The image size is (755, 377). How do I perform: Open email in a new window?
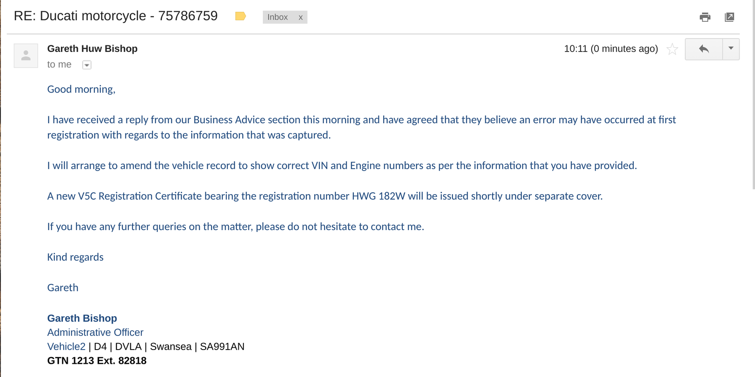point(729,17)
